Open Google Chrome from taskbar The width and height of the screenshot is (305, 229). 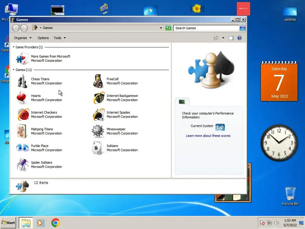coord(56,223)
